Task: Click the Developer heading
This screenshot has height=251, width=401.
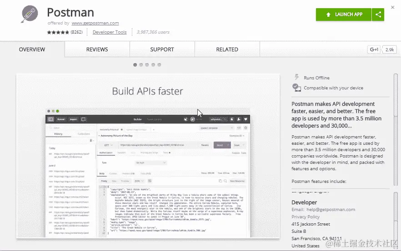Action: click(x=304, y=202)
